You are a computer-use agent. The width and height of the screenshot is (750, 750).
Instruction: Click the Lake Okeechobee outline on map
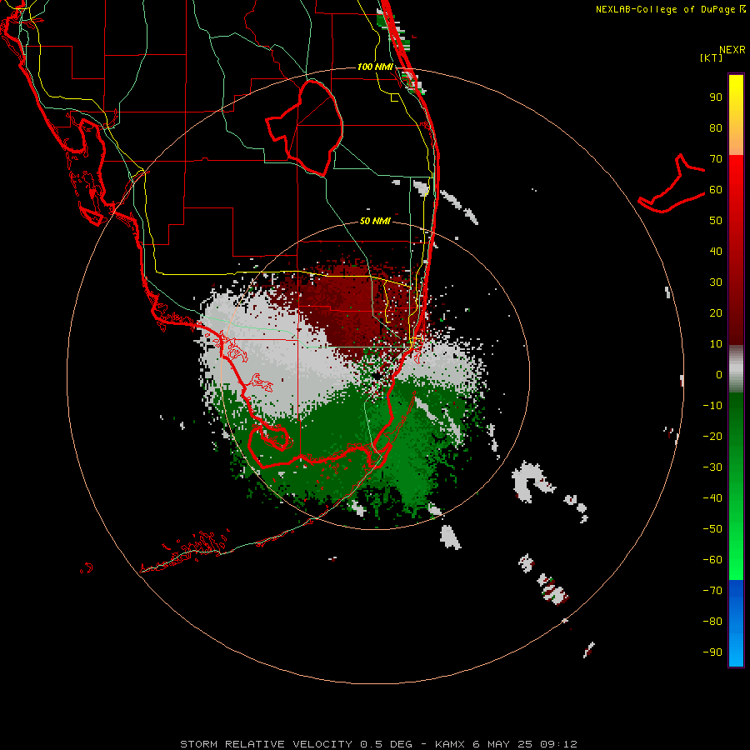pos(305,127)
